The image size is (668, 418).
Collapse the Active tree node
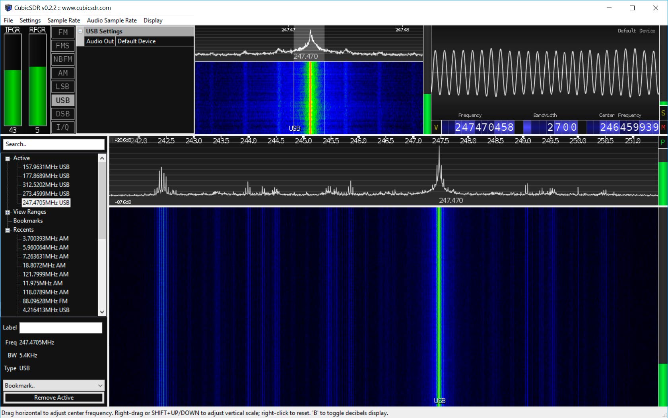coord(8,159)
